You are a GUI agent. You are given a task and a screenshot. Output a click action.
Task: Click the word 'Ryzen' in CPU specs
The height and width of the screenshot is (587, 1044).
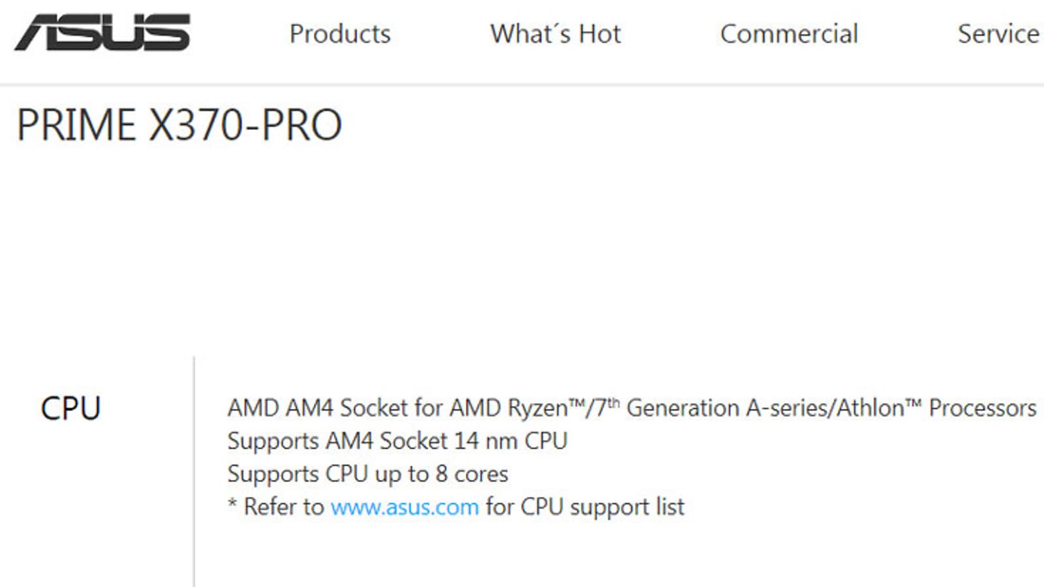[538, 408]
